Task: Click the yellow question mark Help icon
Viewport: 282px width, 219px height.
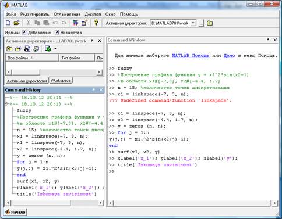Action: coord(96,23)
